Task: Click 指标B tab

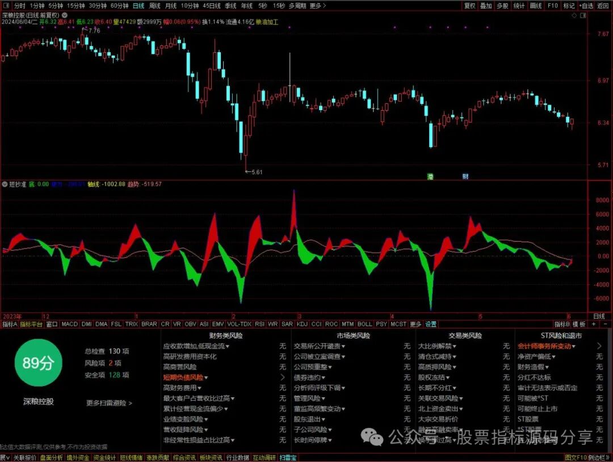Action: [562, 324]
